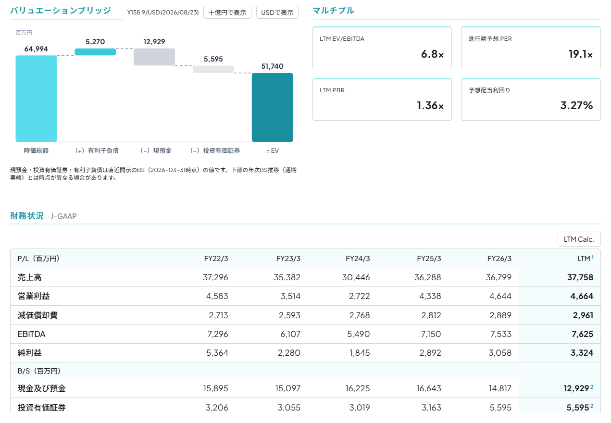611x423 pixels.
Task: Select the FY25/3 column header
Action: click(x=429, y=259)
